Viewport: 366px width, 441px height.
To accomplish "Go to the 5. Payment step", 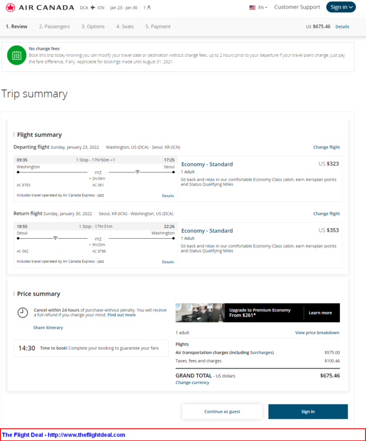I will [158, 26].
